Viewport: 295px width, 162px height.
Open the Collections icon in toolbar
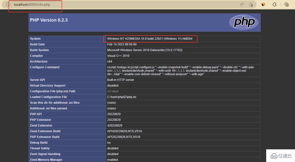click(287, 5)
